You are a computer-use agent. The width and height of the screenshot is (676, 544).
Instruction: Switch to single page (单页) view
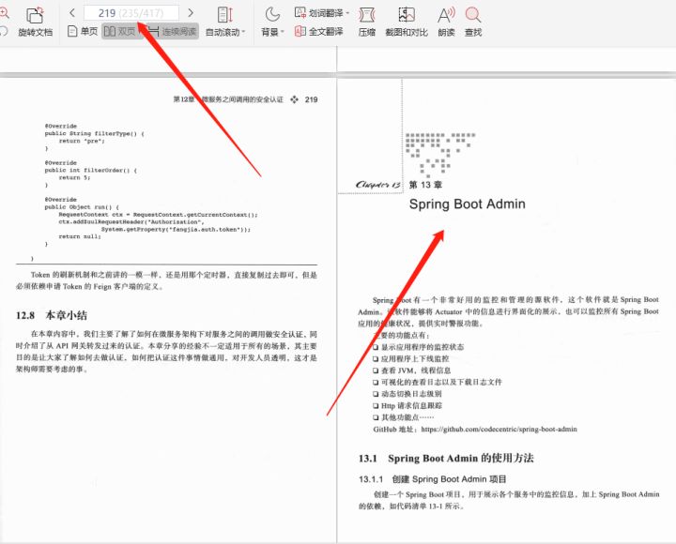[83, 32]
